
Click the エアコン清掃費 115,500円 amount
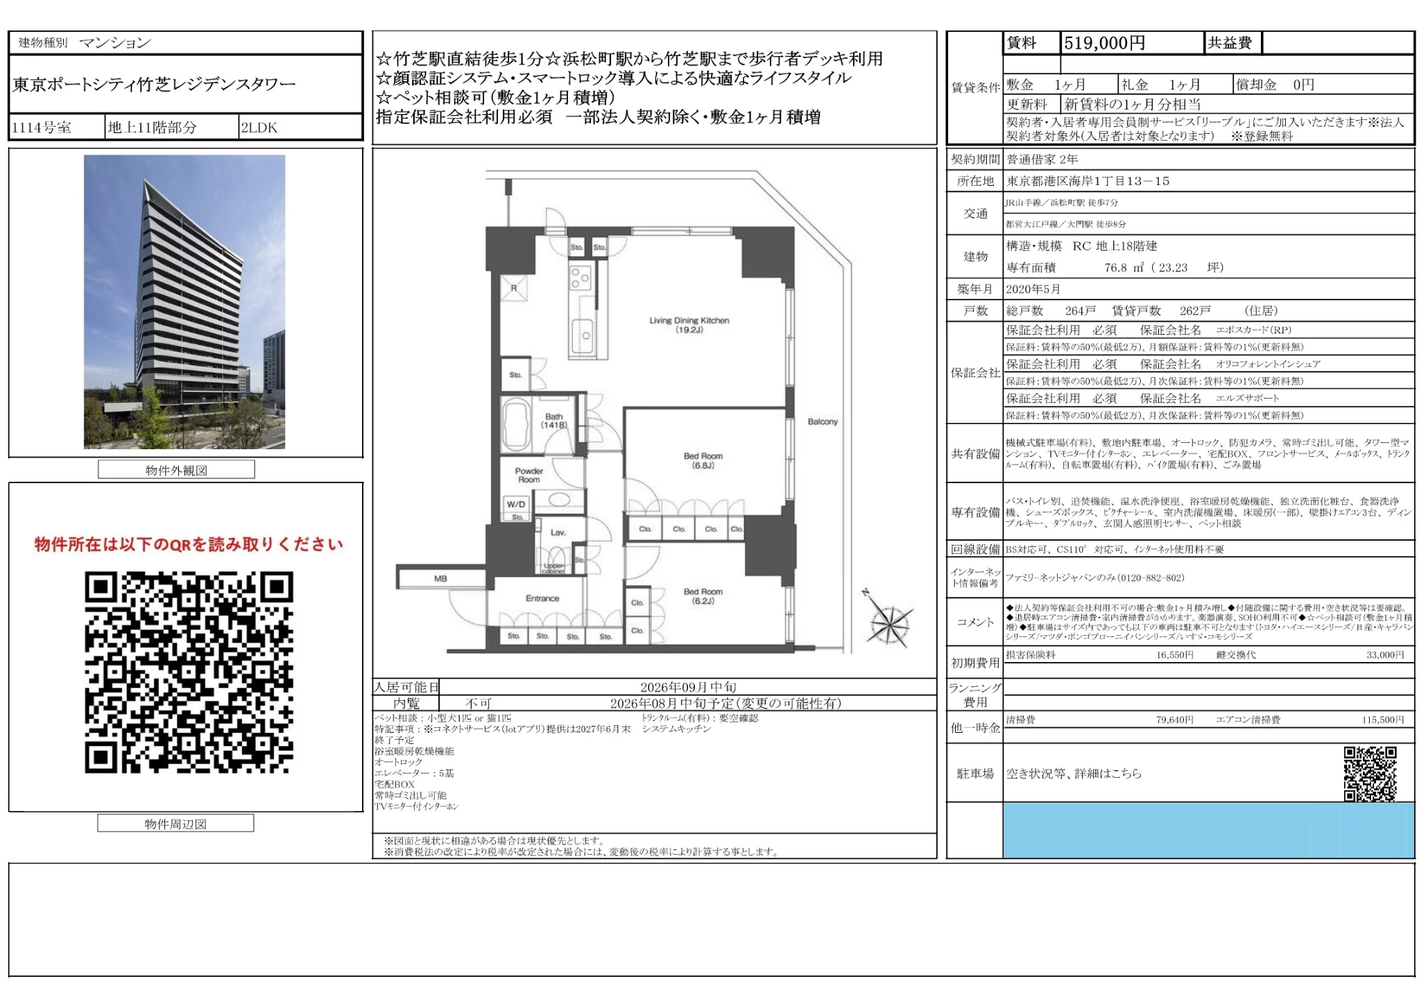pos(1382,720)
